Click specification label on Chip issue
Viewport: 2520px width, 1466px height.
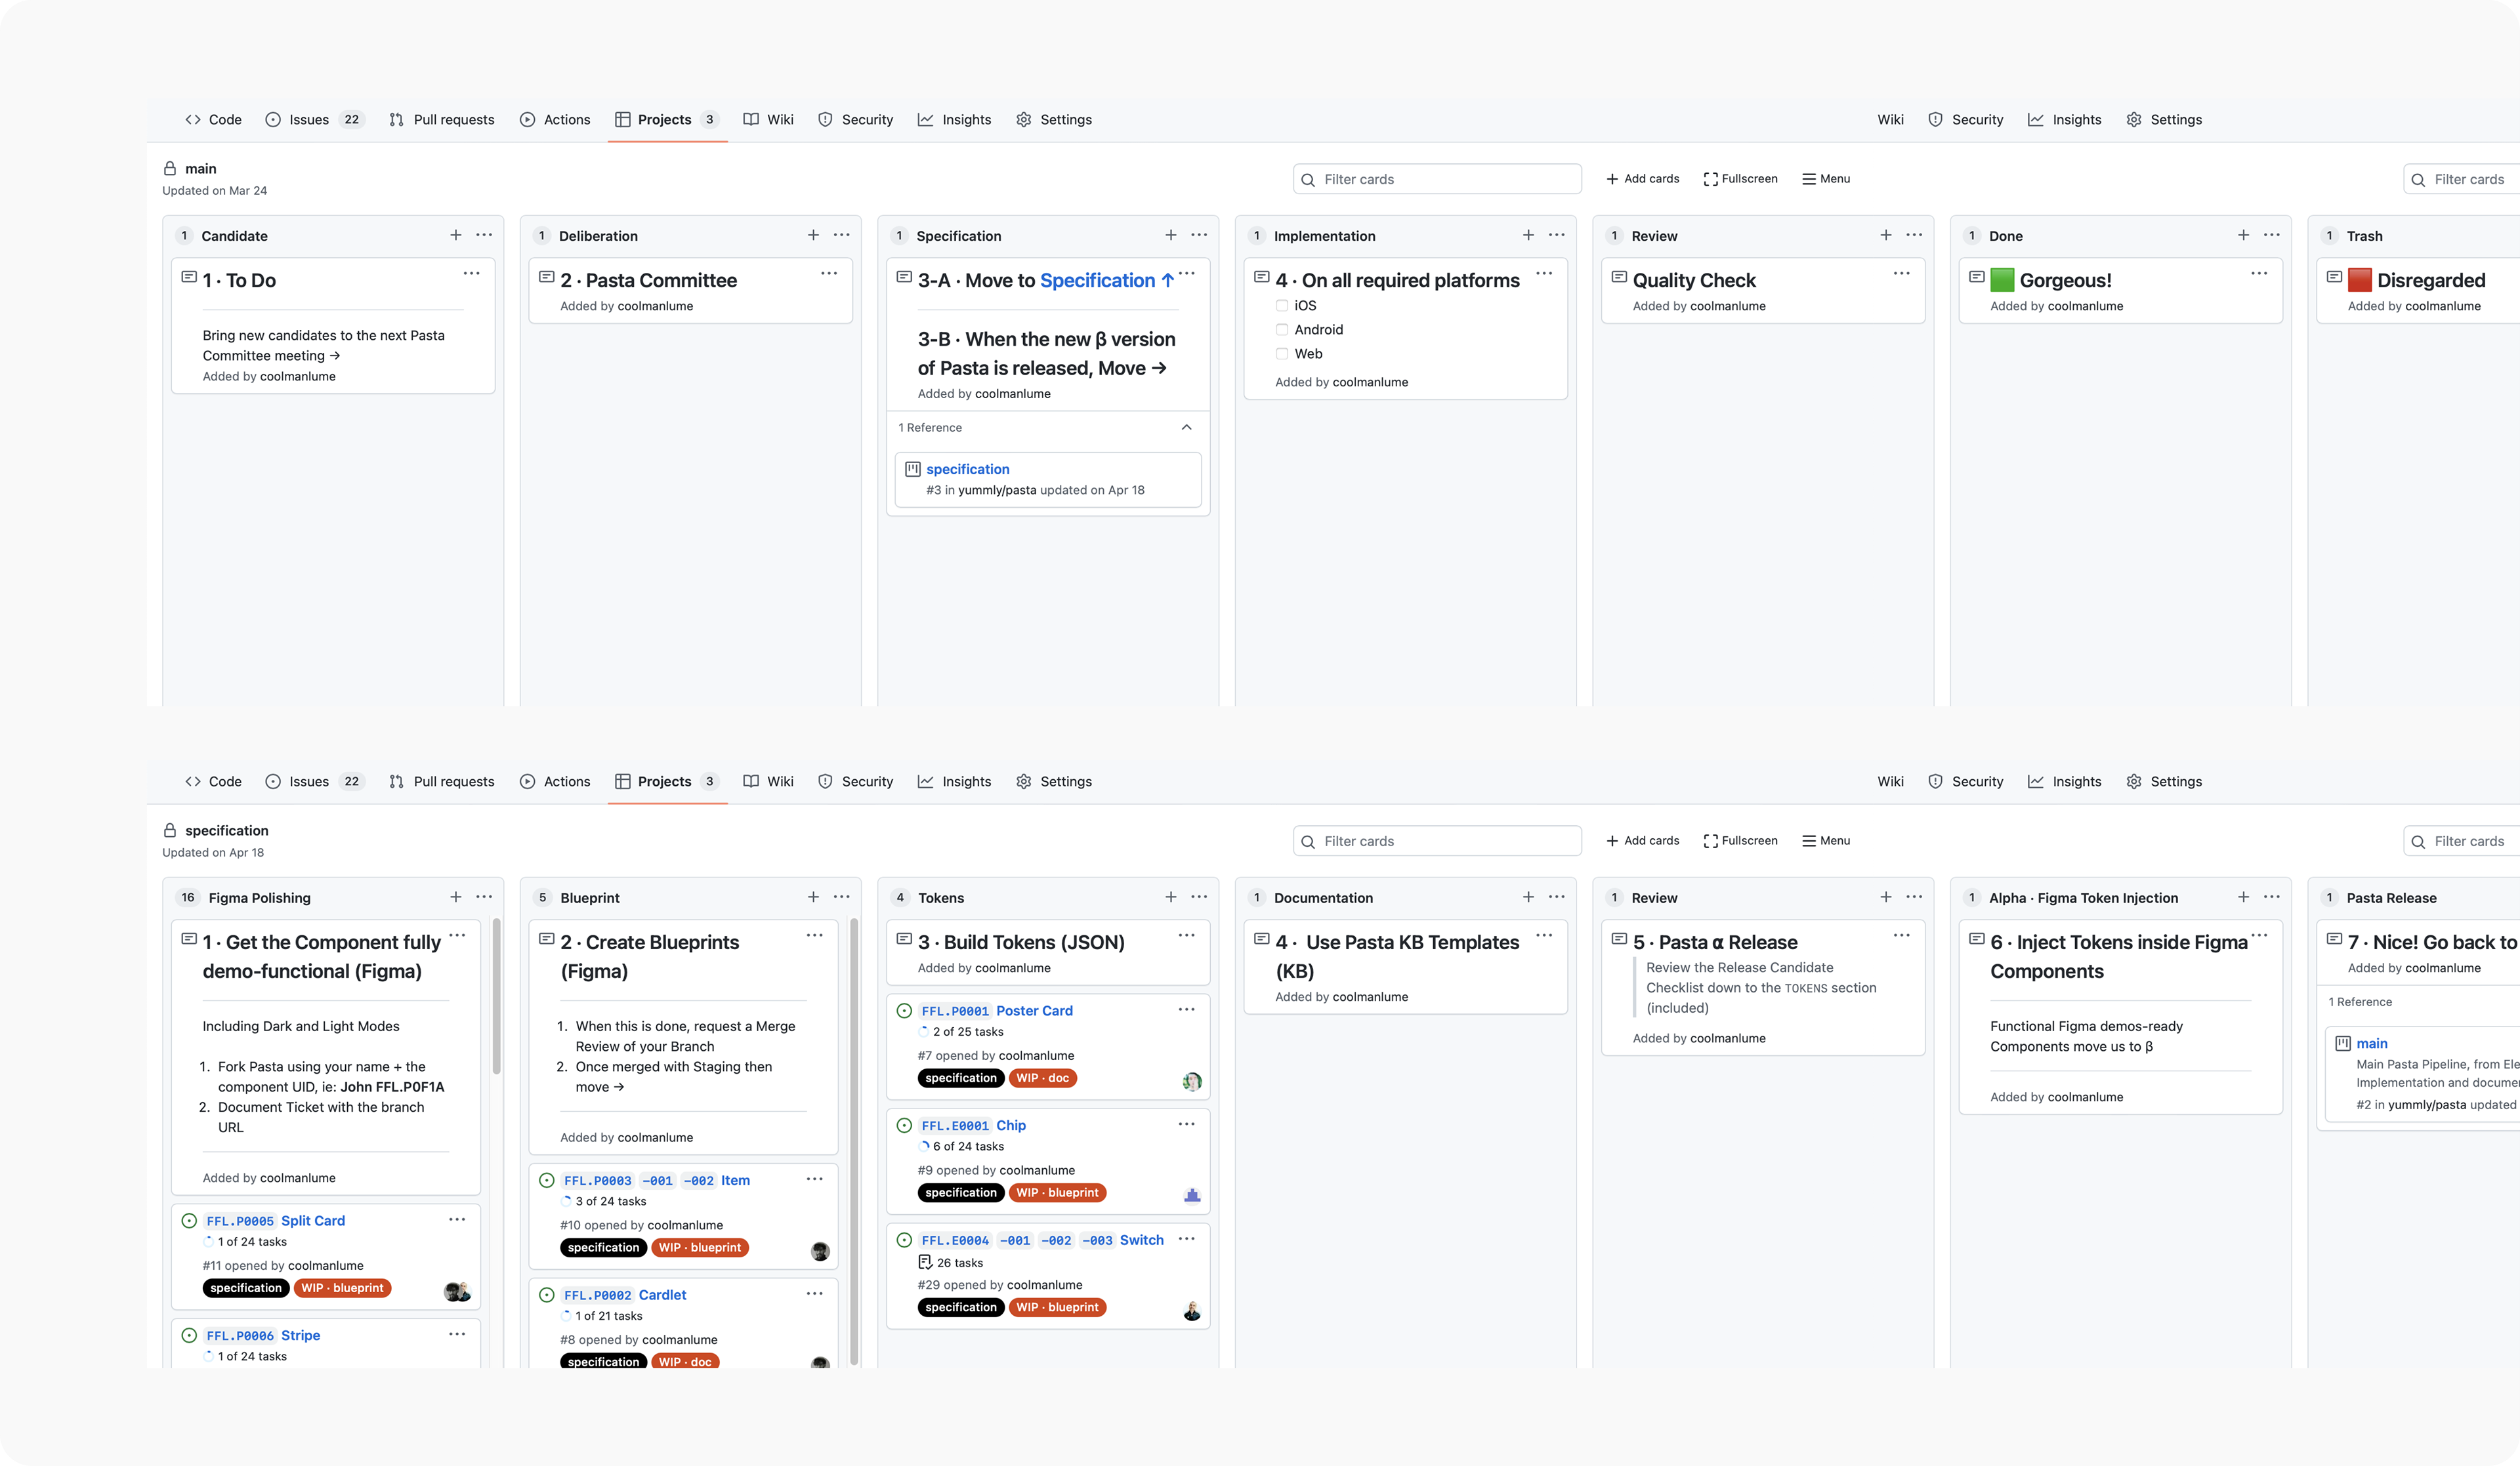[960, 1193]
